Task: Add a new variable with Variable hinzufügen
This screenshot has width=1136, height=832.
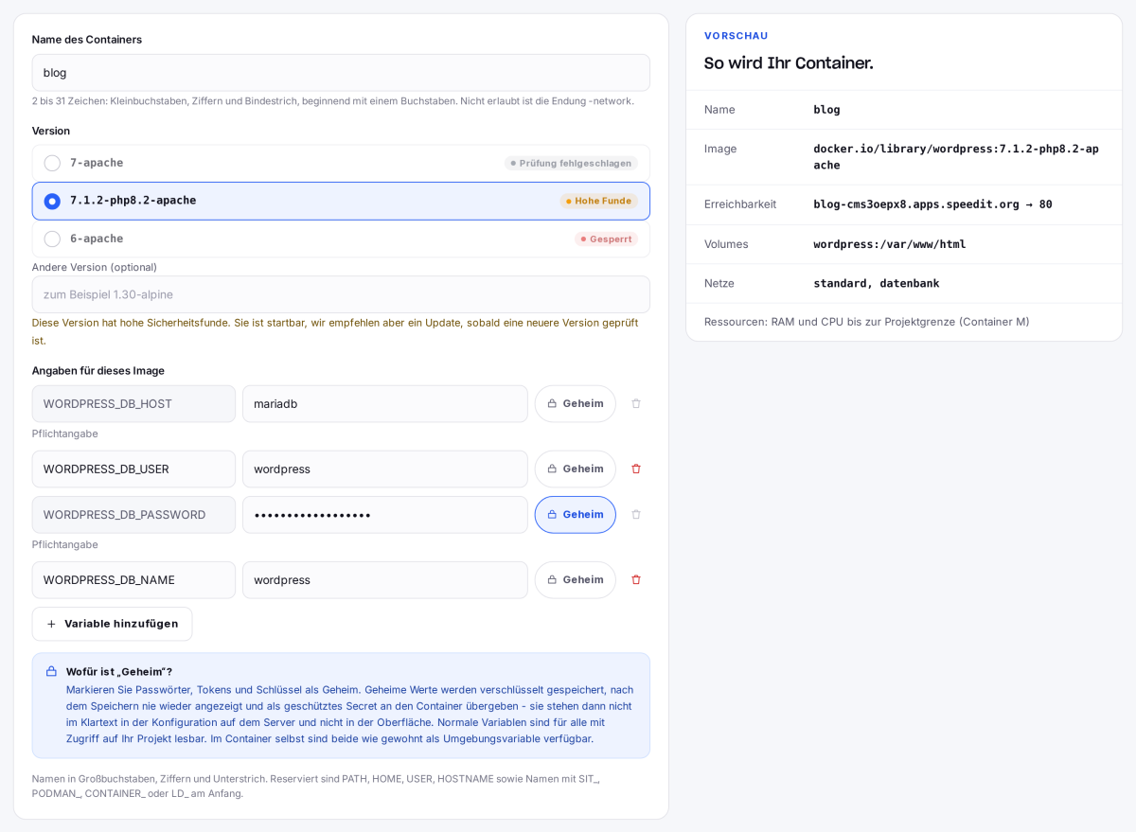Action: pos(112,624)
